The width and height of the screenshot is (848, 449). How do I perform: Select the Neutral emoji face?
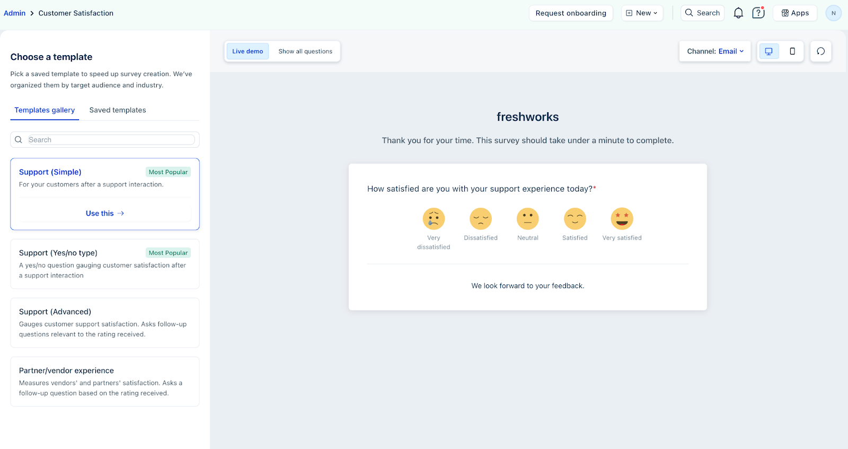coord(528,219)
